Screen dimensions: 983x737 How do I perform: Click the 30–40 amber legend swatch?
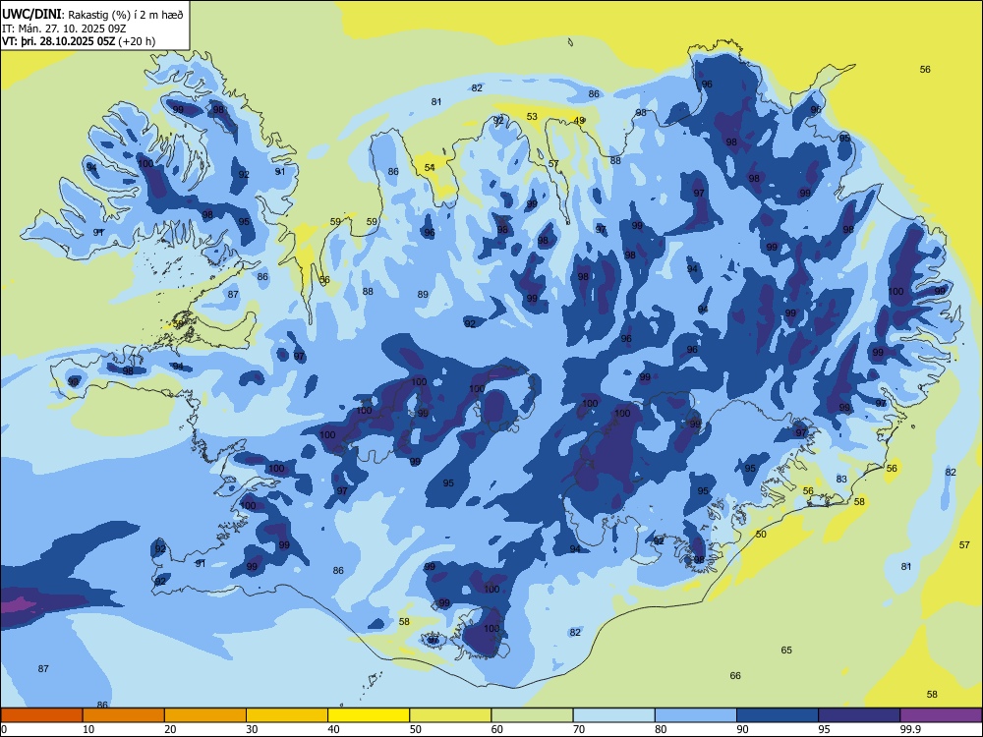[x=287, y=715]
